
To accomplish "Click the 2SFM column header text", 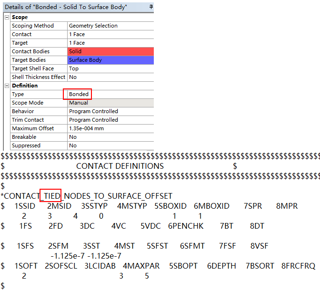I will coord(58,246).
